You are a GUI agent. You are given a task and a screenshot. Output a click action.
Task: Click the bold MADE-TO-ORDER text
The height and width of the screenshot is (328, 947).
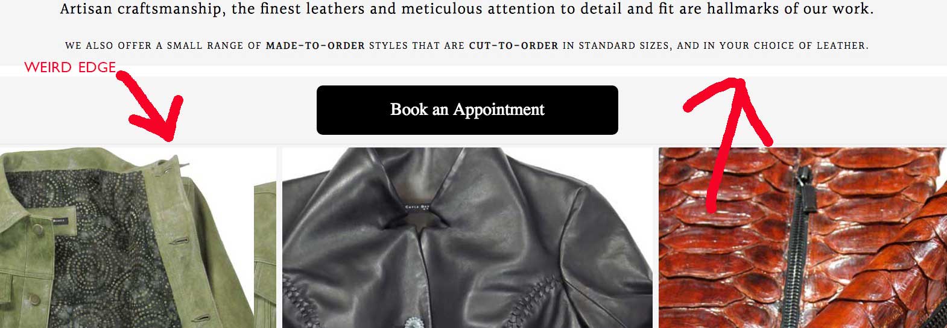pyautogui.click(x=315, y=45)
